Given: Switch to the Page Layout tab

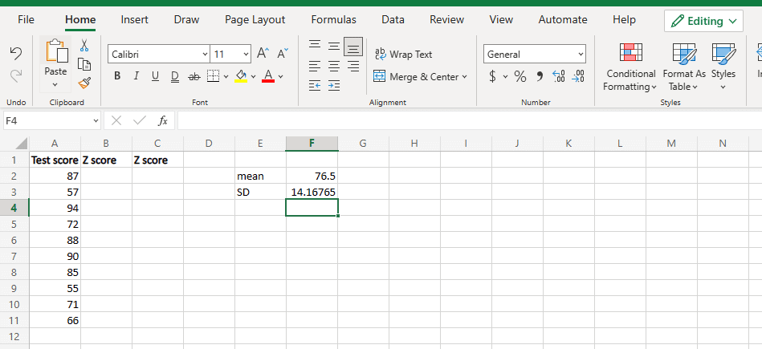Looking at the screenshot, I should click(255, 20).
